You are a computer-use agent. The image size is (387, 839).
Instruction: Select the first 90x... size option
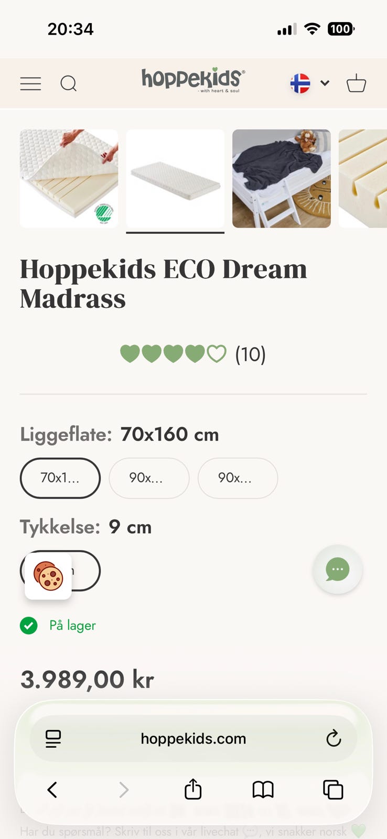[x=149, y=478]
